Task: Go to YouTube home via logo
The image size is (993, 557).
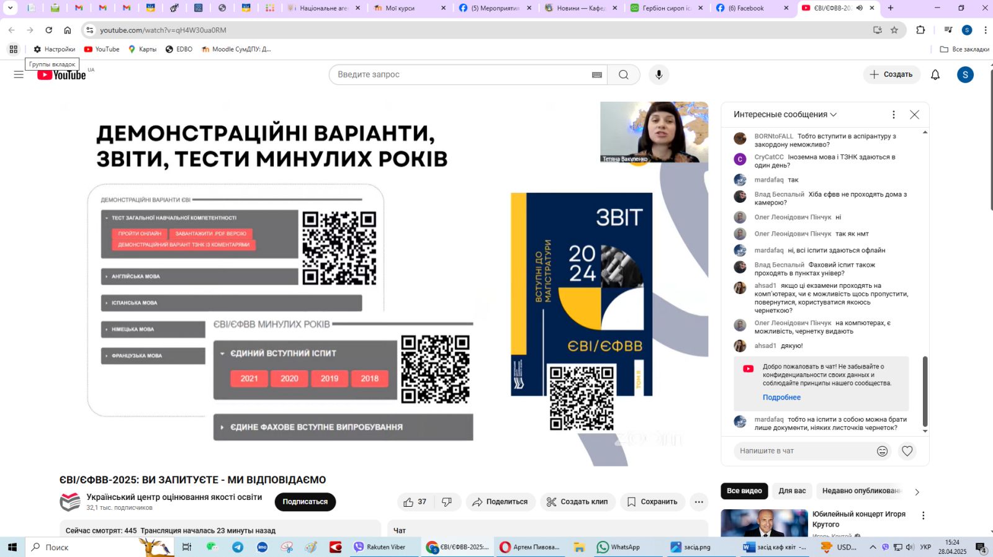Action: click(x=61, y=75)
